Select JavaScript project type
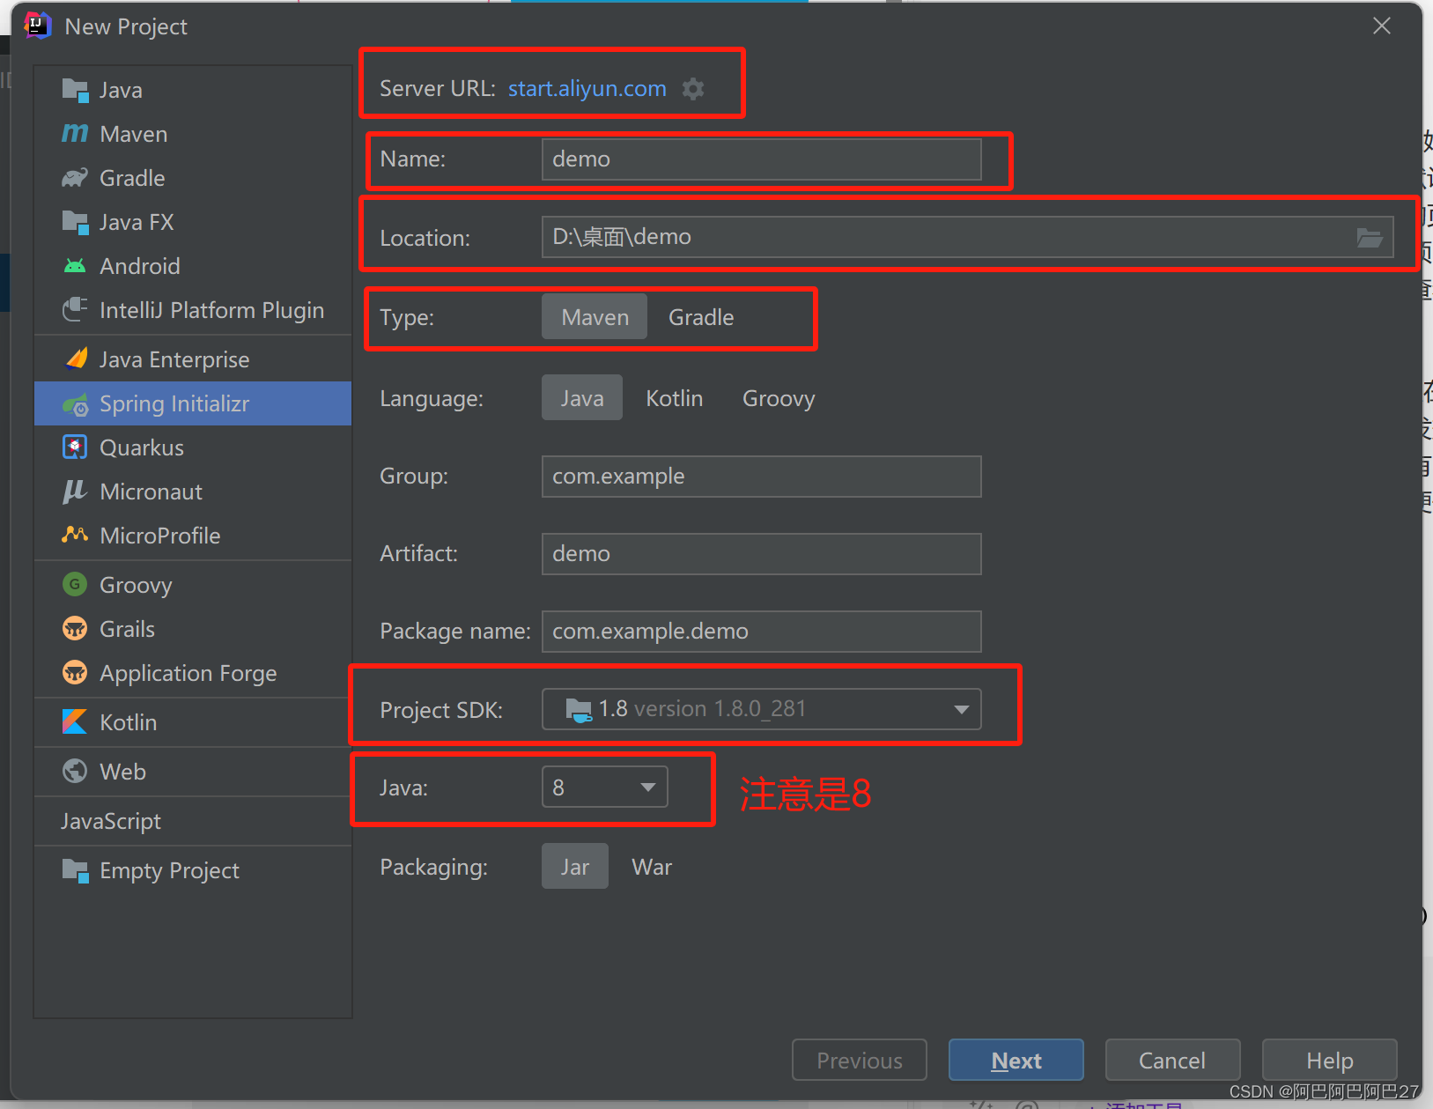The width and height of the screenshot is (1433, 1109). point(193,821)
